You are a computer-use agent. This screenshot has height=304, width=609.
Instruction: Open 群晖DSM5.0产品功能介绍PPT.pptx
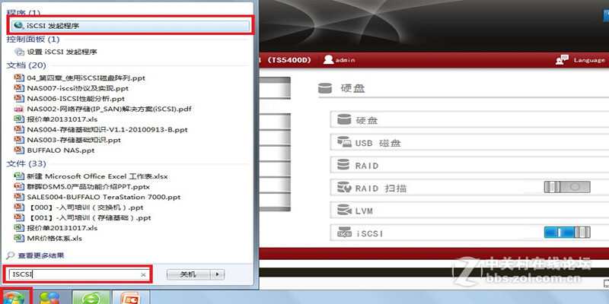[x=88, y=186]
